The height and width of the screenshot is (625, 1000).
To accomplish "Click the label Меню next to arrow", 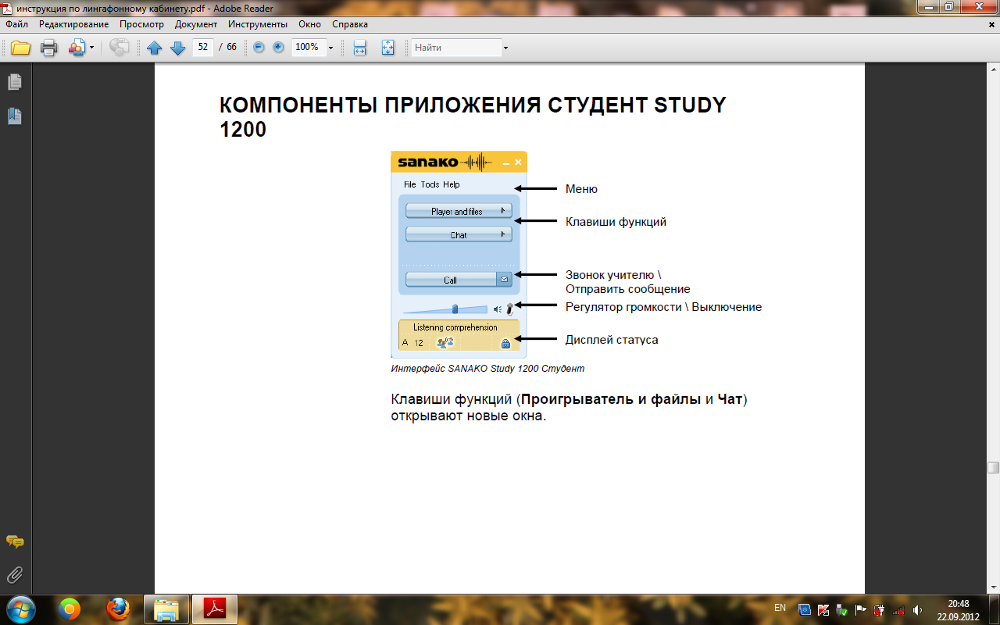I will pyautogui.click(x=581, y=189).
